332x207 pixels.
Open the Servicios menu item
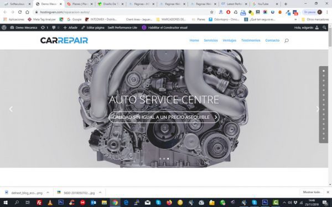[211, 40]
